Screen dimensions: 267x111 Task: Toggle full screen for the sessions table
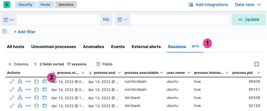click(x=256, y=64)
